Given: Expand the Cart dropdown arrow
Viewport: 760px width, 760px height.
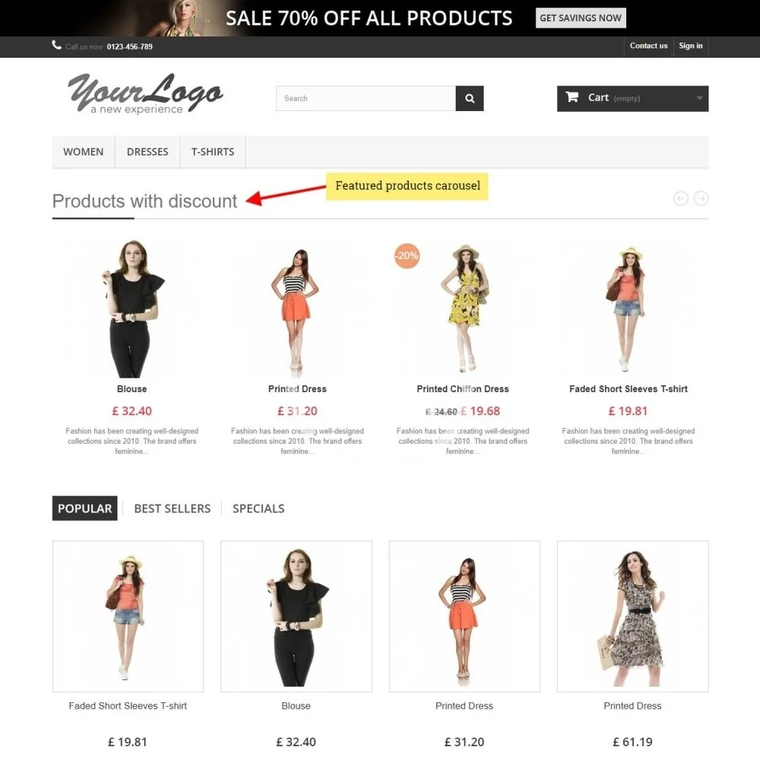Looking at the screenshot, I should tap(699, 98).
